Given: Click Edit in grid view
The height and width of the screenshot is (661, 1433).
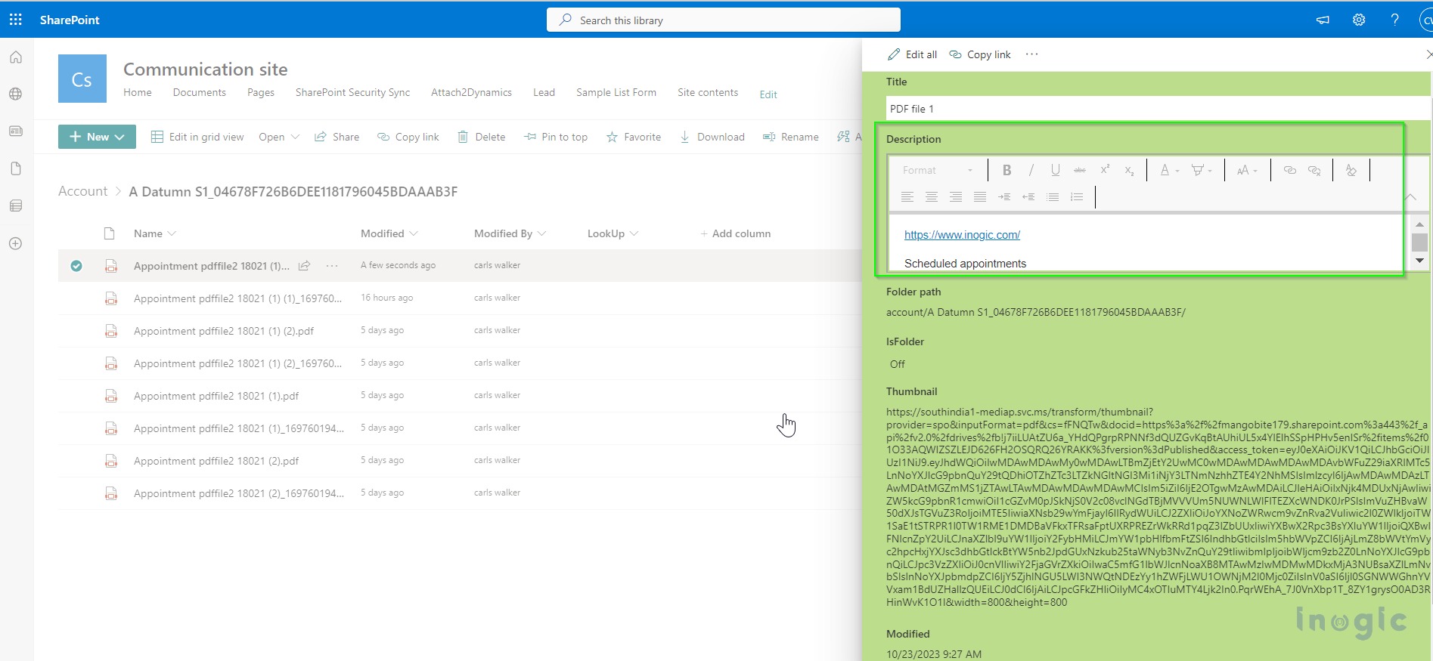Looking at the screenshot, I should tap(197, 137).
